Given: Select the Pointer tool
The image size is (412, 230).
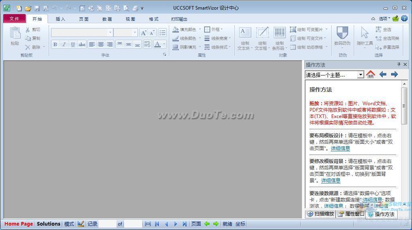Looking at the screenshot, I should (365, 33).
